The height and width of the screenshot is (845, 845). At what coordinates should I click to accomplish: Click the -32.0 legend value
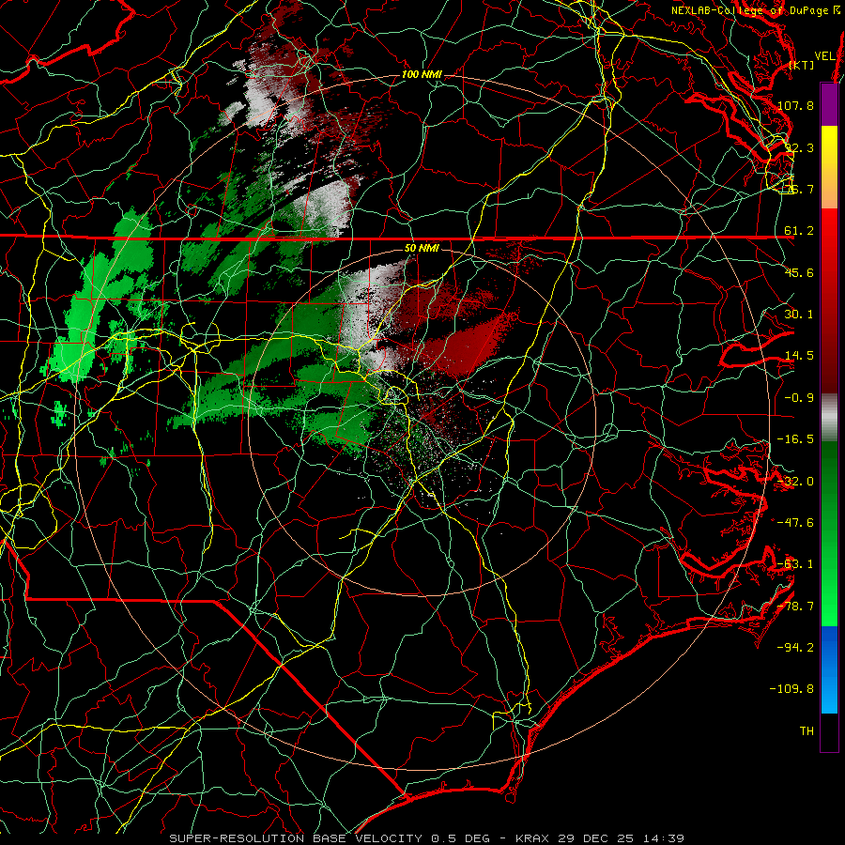(x=795, y=482)
